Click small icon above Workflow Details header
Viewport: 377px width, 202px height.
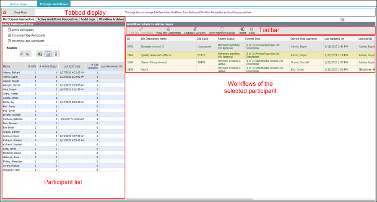(x=342, y=19)
